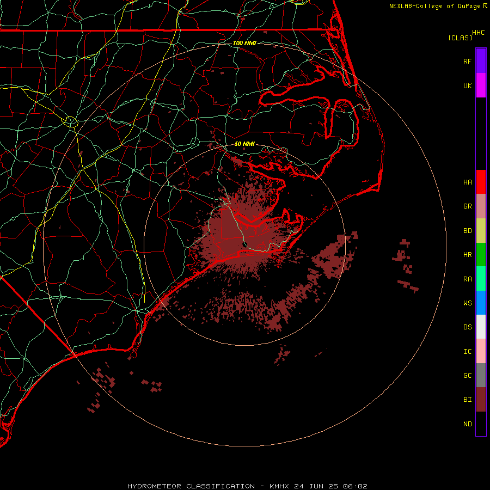Click the red HA color swatch
This screenshot has height=490, width=490.
tap(481, 182)
